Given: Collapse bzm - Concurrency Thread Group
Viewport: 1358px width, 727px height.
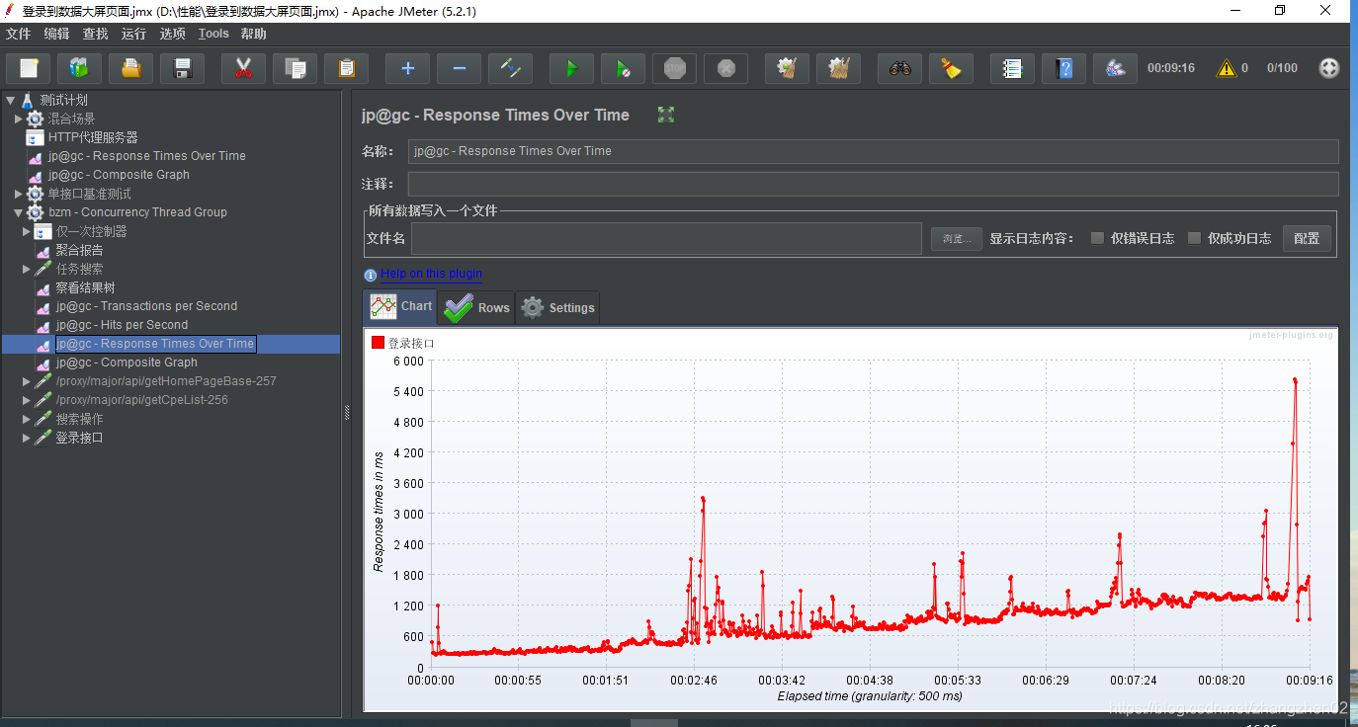Looking at the screenshot, I should click(x=18, y=212).
